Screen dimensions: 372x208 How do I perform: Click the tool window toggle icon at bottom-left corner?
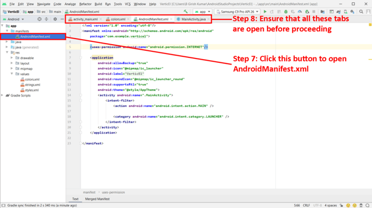pyautogui.click(x=3, y=205)
